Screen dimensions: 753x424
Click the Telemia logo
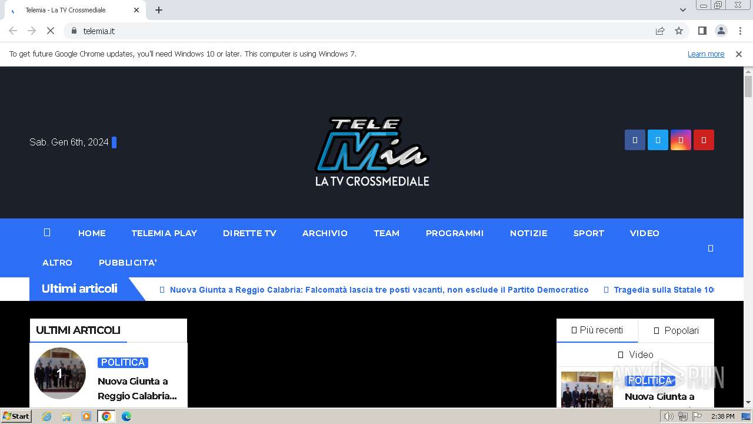[372, 152]
